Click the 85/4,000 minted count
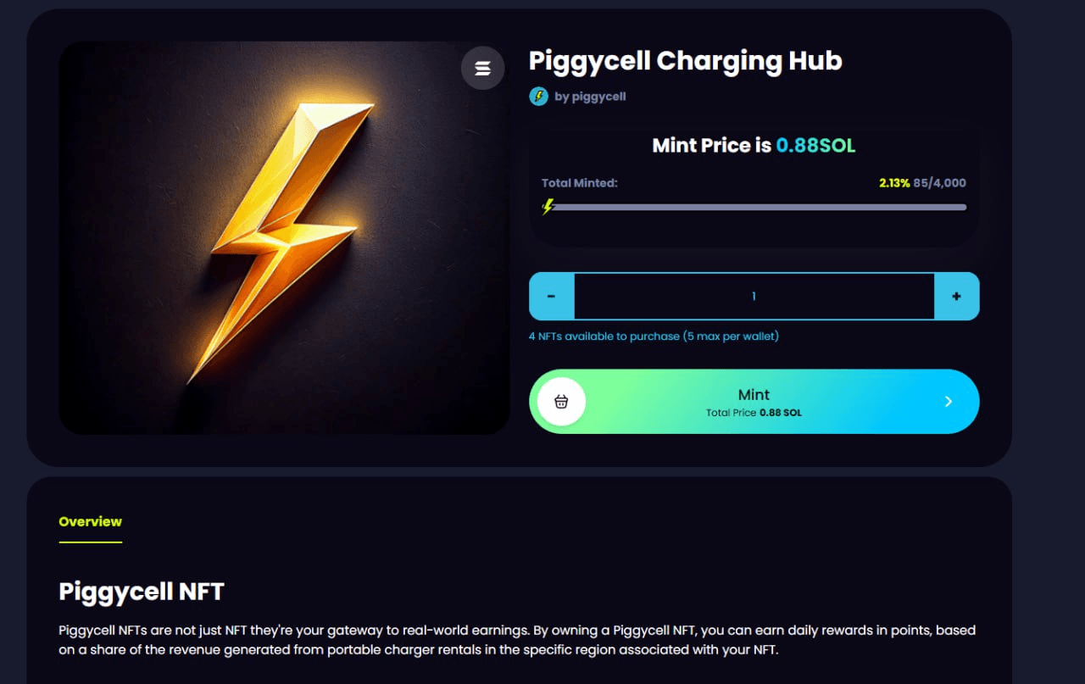The width and height of the screenshot is (1085, 684). tap(940, 183)
